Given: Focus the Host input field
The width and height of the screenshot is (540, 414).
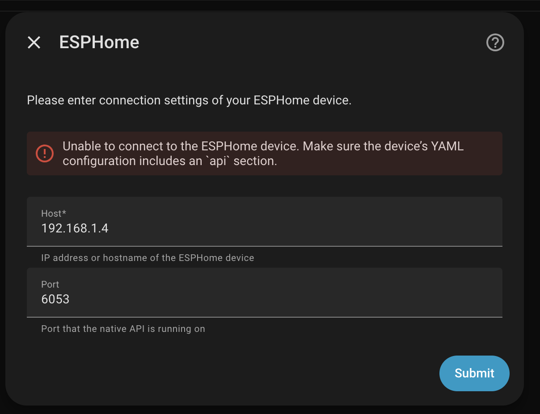Looking at the screenshot, I should 264,222.
